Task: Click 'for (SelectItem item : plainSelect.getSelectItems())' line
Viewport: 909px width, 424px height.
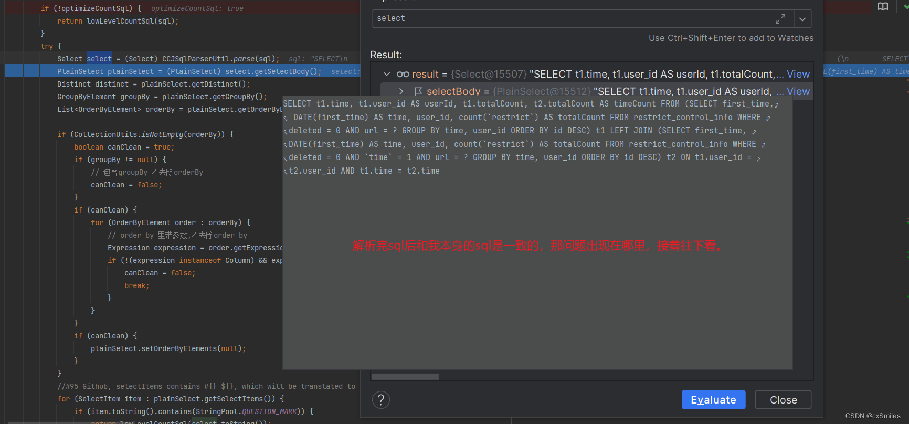Action: coord(171,399)
